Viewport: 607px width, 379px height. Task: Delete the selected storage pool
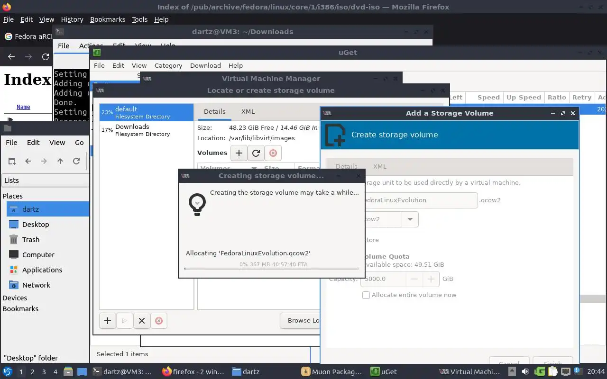click(159, 321)
